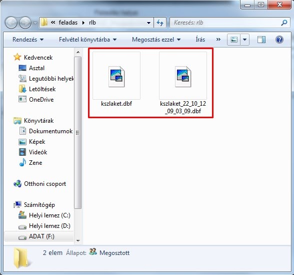Image resolution: width=294 pixels, height=275 pixels.
Task: Change view with the view icon button
Action: (233, 40)
